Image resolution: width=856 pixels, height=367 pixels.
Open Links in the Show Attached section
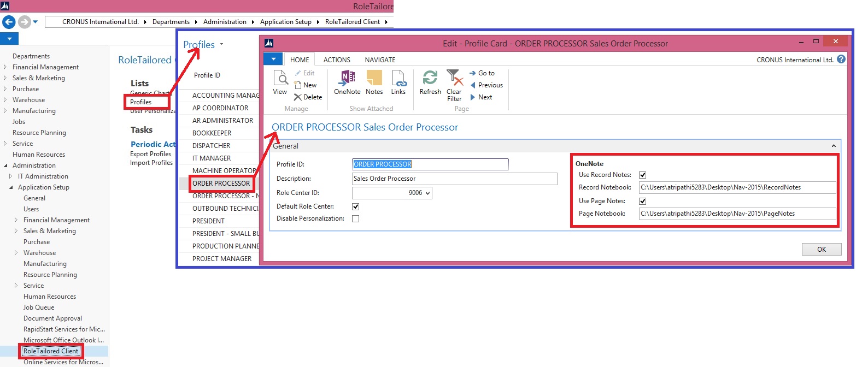[x=398, y=82]
